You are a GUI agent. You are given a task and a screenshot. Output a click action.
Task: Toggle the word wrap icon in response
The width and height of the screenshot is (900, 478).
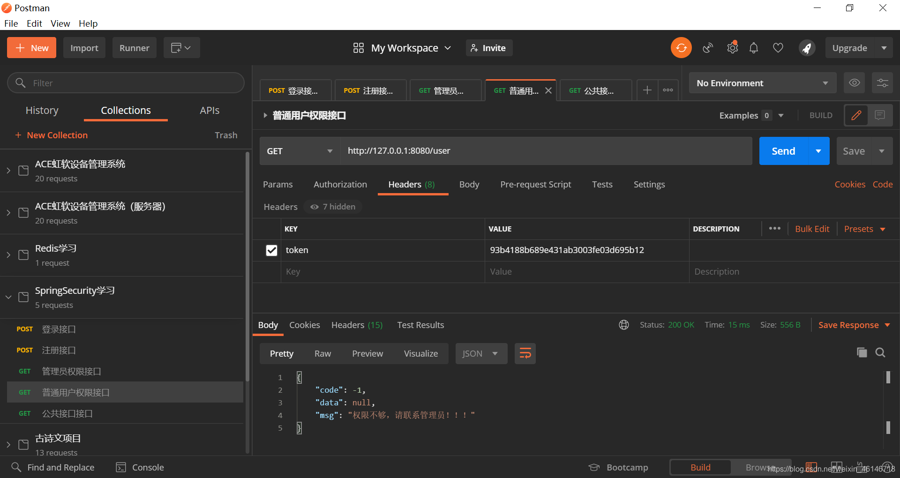525,353
